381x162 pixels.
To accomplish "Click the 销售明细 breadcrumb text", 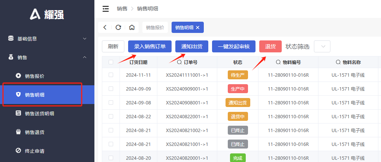I will (148, 9).
